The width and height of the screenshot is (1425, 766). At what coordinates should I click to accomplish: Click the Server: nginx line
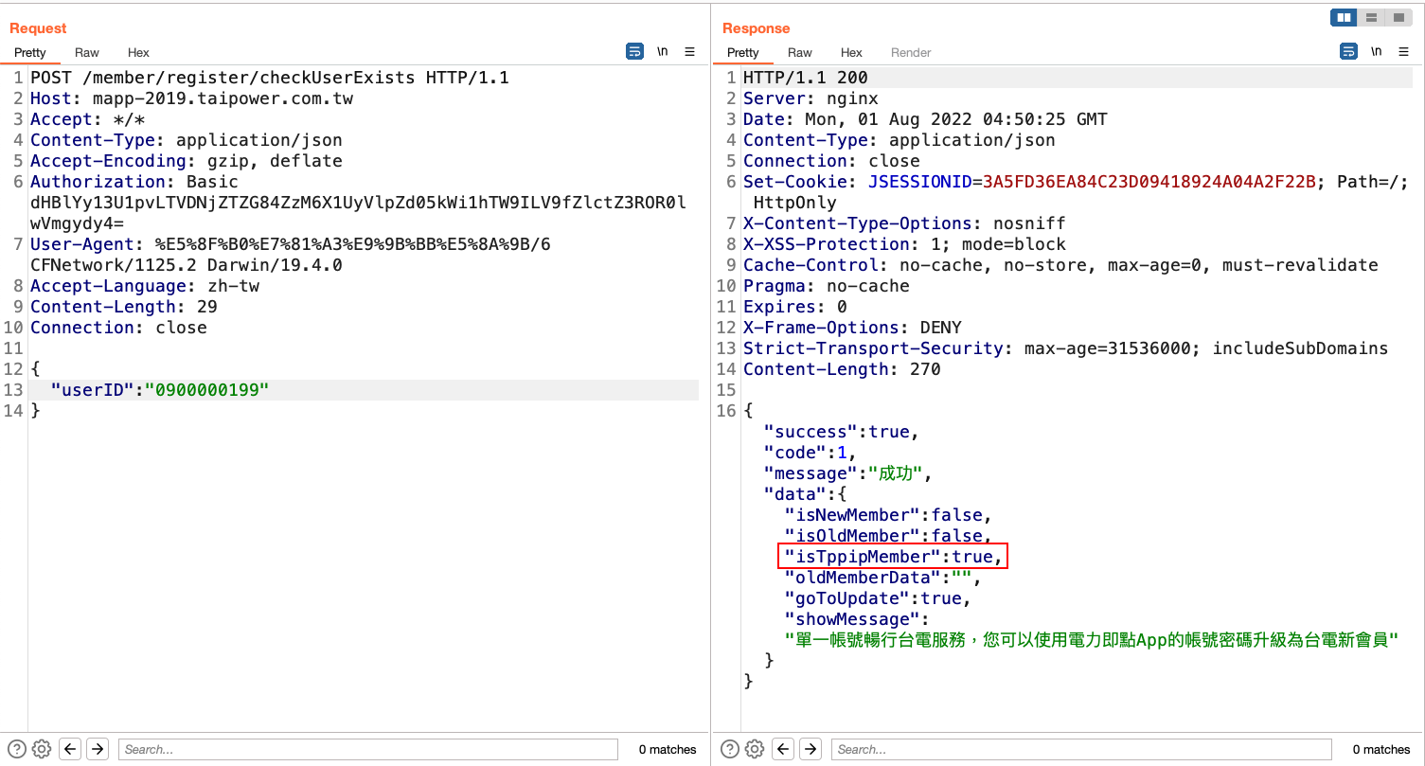[x=810, y=98]
